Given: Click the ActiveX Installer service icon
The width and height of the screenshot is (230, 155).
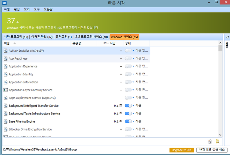Looking at the screenshot, I should (6, 51).
